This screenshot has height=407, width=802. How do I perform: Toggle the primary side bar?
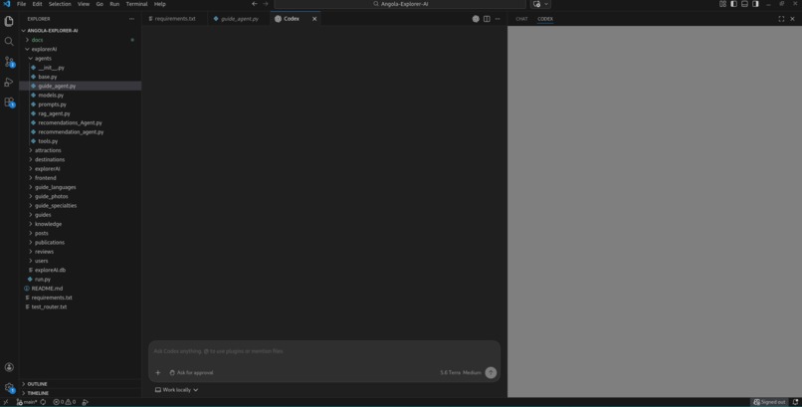tap(733, 4)
